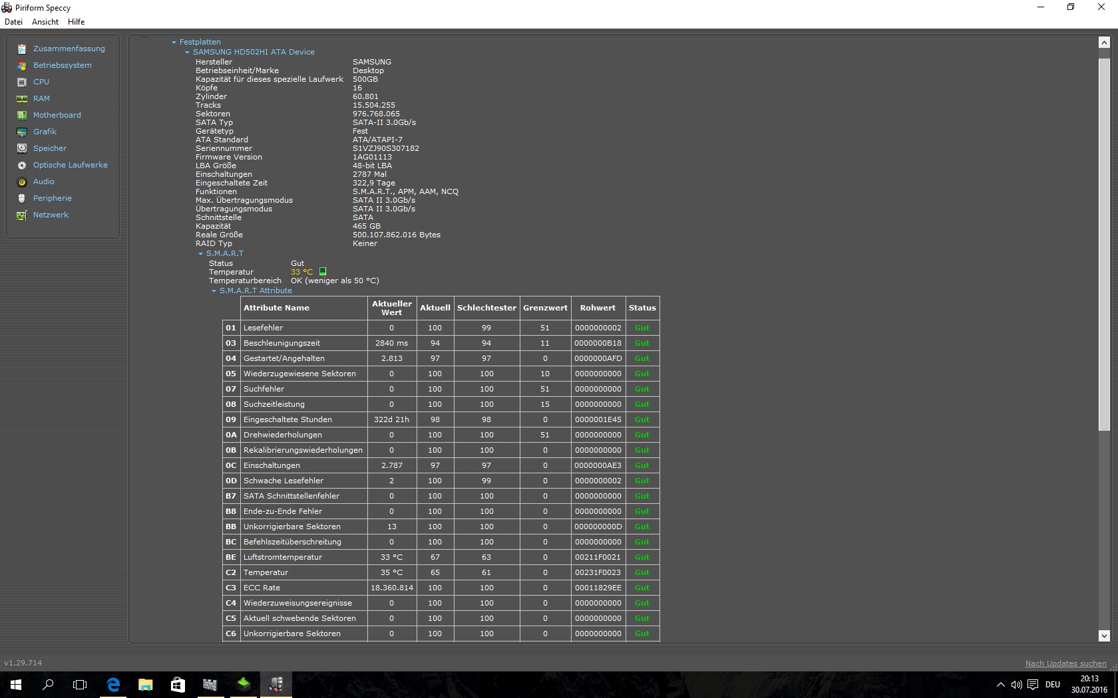Open taskbar search magnifier
Viewport: 1118px width, 698px height.
[x=48, y=685]
